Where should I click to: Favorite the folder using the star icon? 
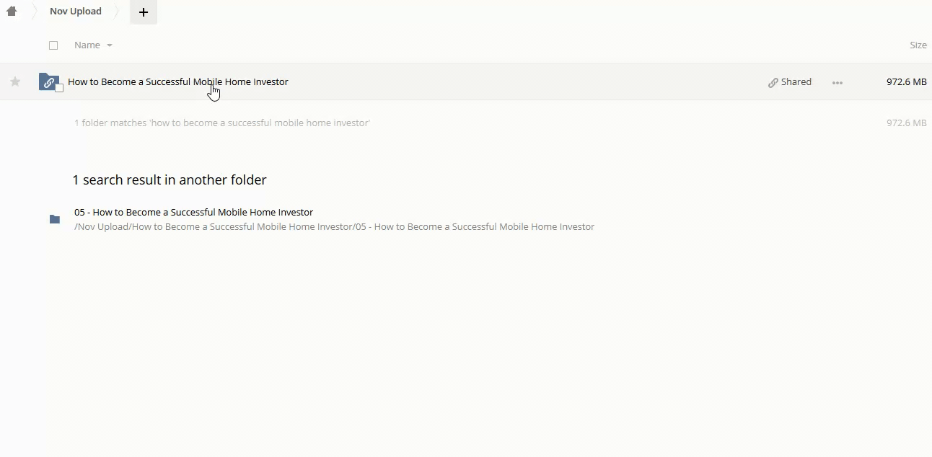click(x=15, y=82)
